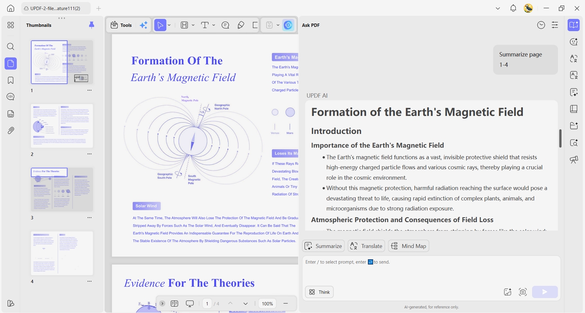
Task: Open the tab list dropdown chevron
Action: click(498, 8)
